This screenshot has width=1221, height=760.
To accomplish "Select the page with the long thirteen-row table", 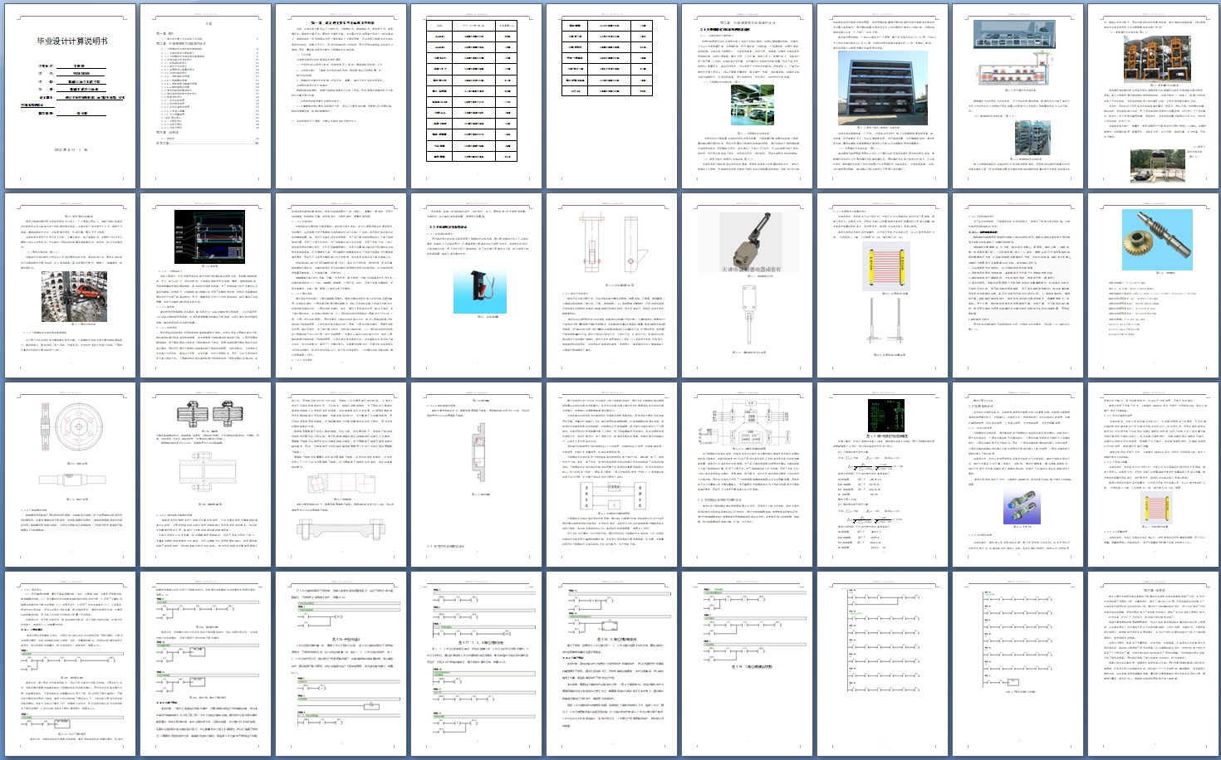I will (x=476, y=96).
